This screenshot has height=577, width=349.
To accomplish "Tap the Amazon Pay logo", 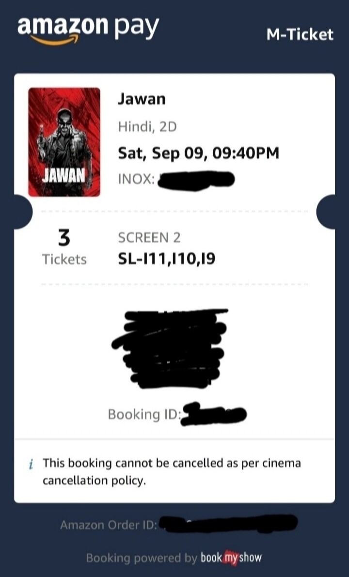I will point(88,31).
